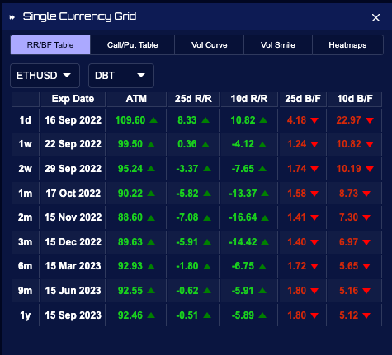The width and height of the screenshot is (392, 355).
Task: Select the 3m tenor row label
Action: (25, 242)
